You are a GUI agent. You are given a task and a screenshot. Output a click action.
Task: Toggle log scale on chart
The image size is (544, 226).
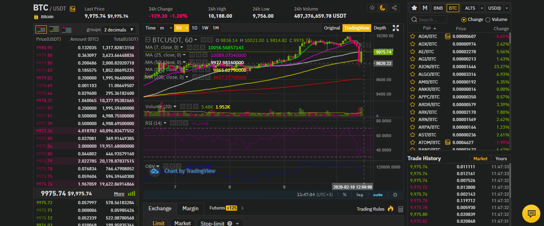tap(359, 195)
